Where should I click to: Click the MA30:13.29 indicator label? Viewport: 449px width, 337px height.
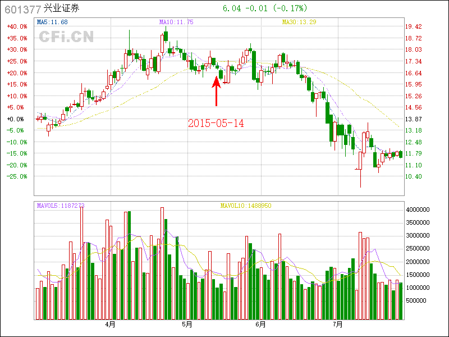(x=299, y=22)
